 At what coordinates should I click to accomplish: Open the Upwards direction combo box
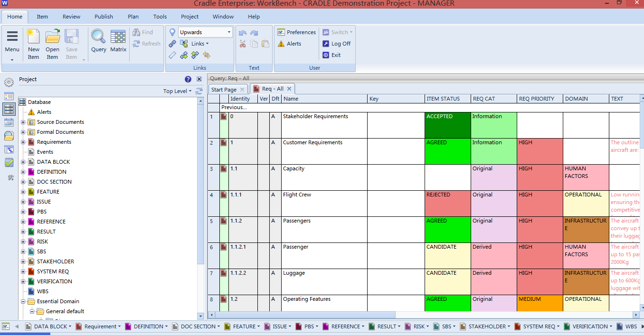[205, 32]
